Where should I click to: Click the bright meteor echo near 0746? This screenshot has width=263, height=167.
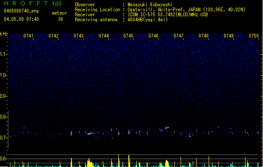pyautogui.click(x=167, y=128)
